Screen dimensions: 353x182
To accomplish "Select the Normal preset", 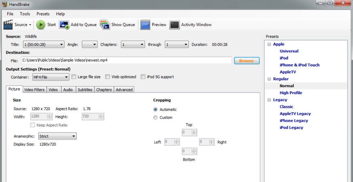I will point(287,86).
